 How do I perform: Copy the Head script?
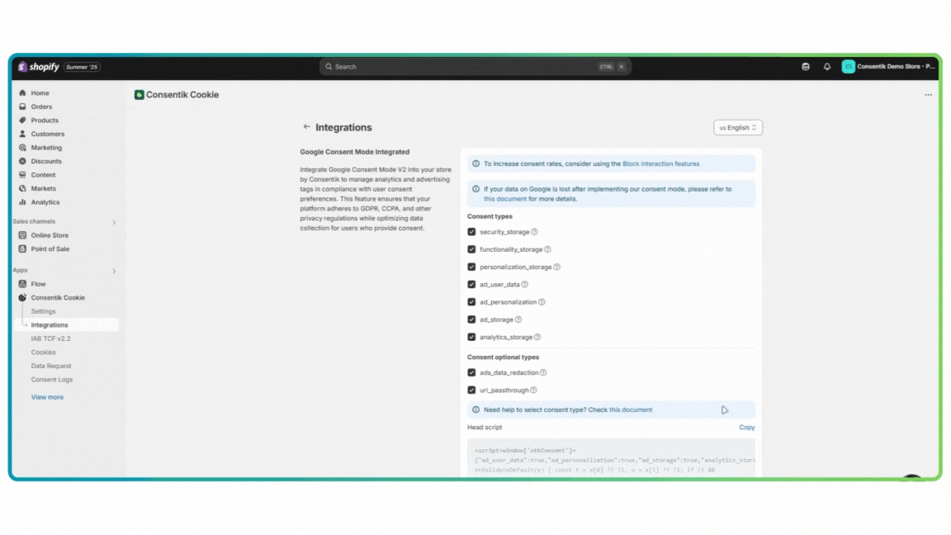[x=746, y=428]
